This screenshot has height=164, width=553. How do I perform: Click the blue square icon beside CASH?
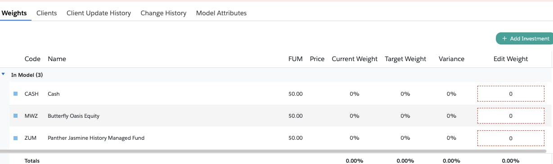(x=15, y=94)
